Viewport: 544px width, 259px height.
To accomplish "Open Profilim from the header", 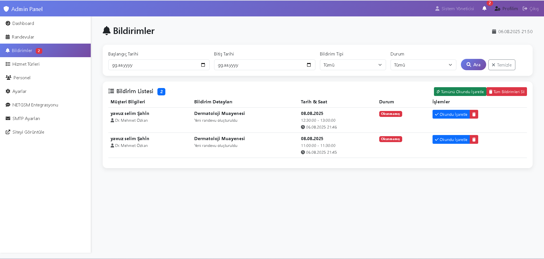I will point(506,9).
